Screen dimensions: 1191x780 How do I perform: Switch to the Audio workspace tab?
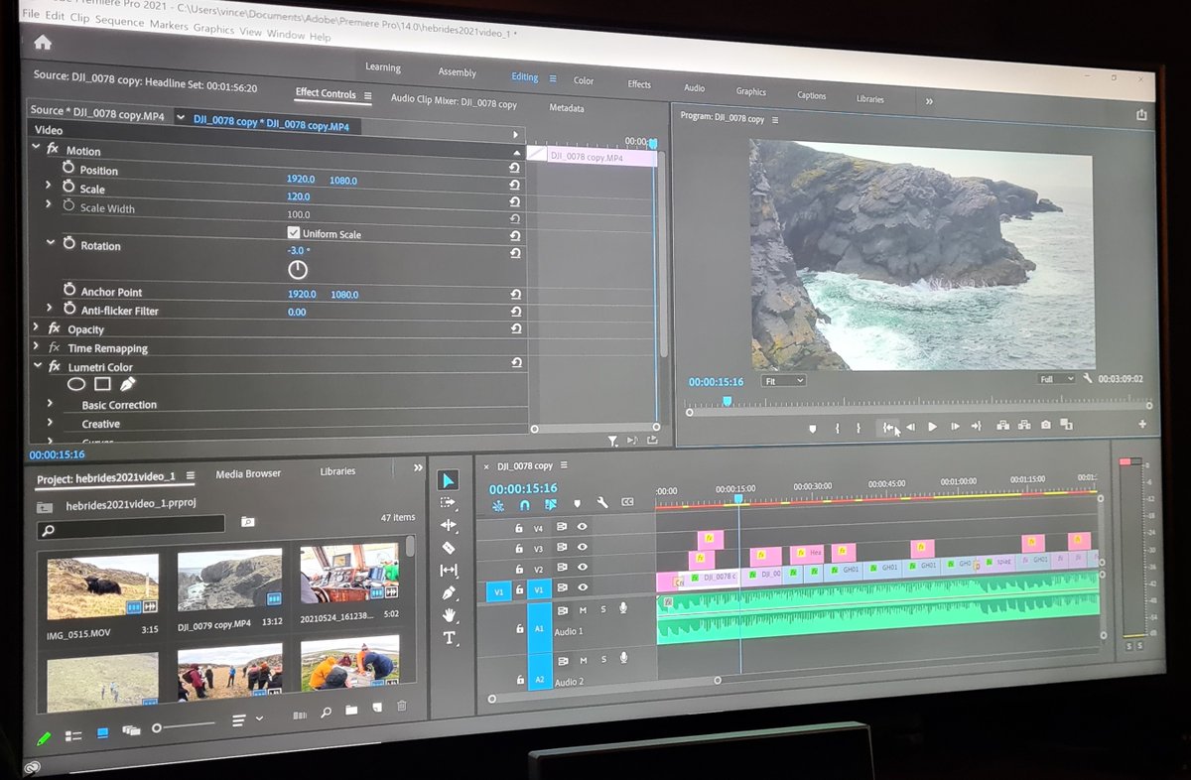[695, 87]
